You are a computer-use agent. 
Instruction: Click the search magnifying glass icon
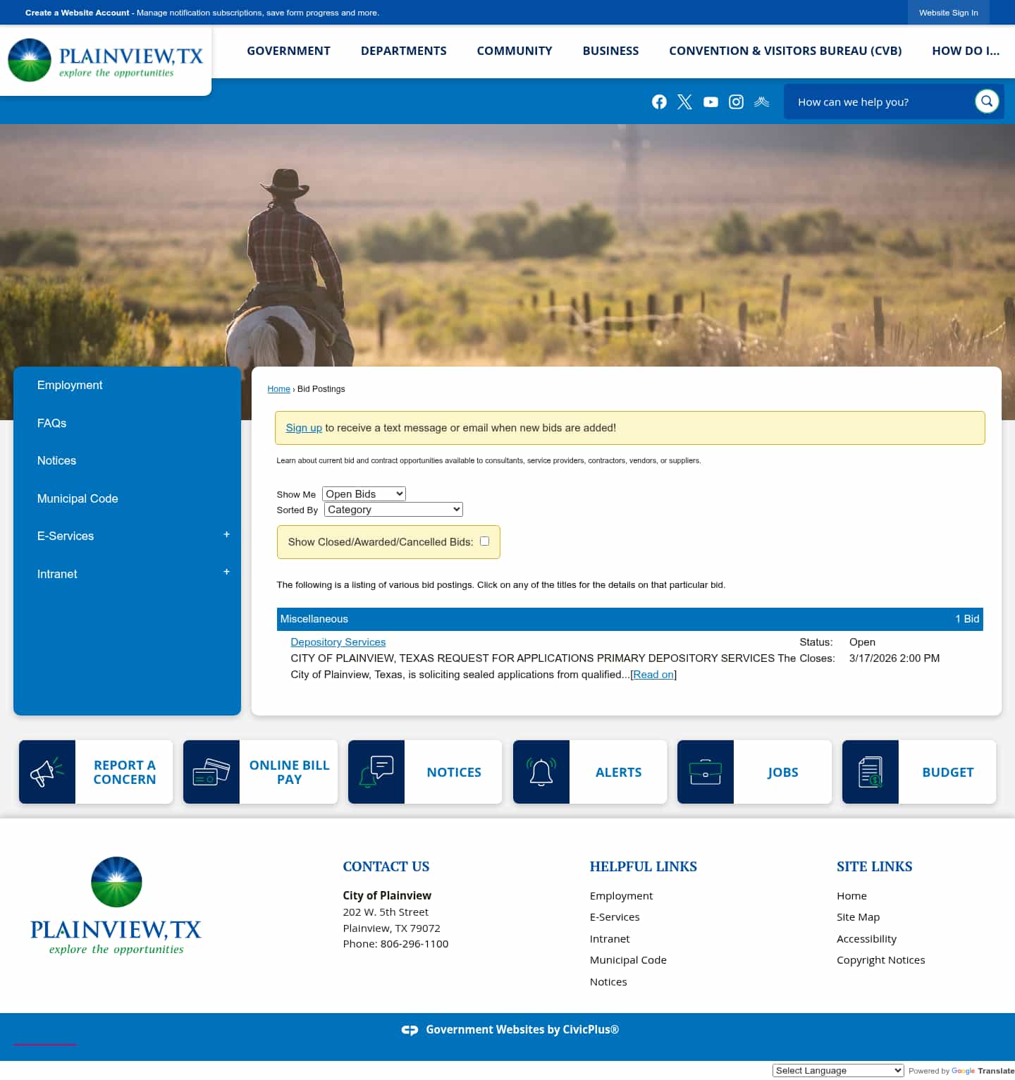986,101
